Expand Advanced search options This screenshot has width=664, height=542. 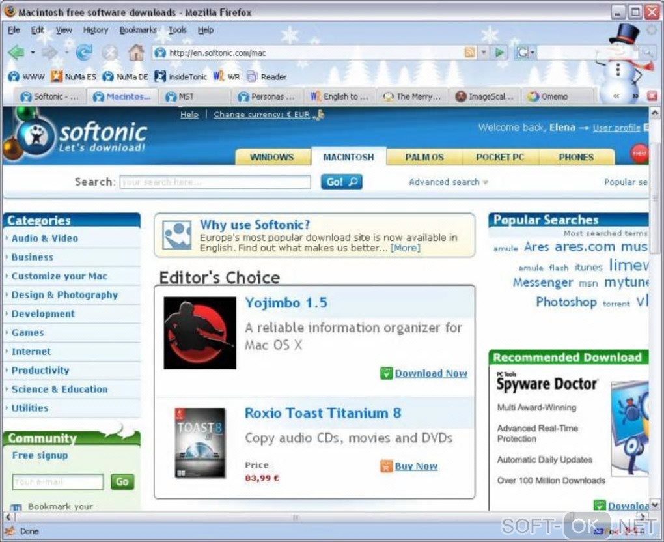click(448, 182)
